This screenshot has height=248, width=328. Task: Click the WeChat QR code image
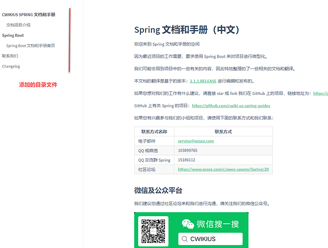click(154, 231)
